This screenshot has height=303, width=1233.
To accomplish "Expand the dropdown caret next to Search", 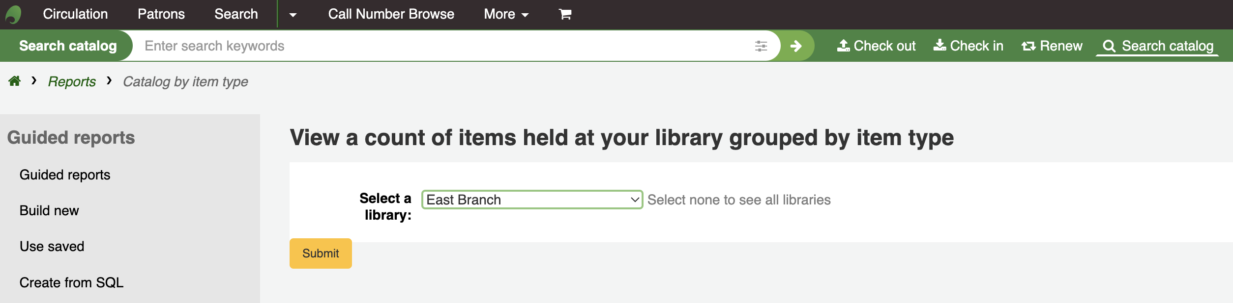I will (x=293, y=15).
